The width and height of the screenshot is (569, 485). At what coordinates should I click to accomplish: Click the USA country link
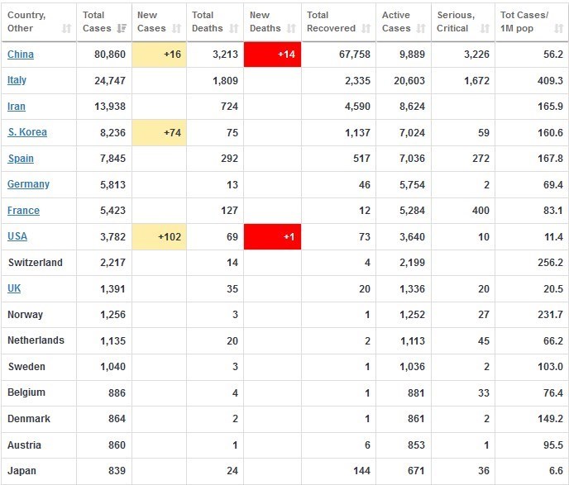[x=17, y=236]
